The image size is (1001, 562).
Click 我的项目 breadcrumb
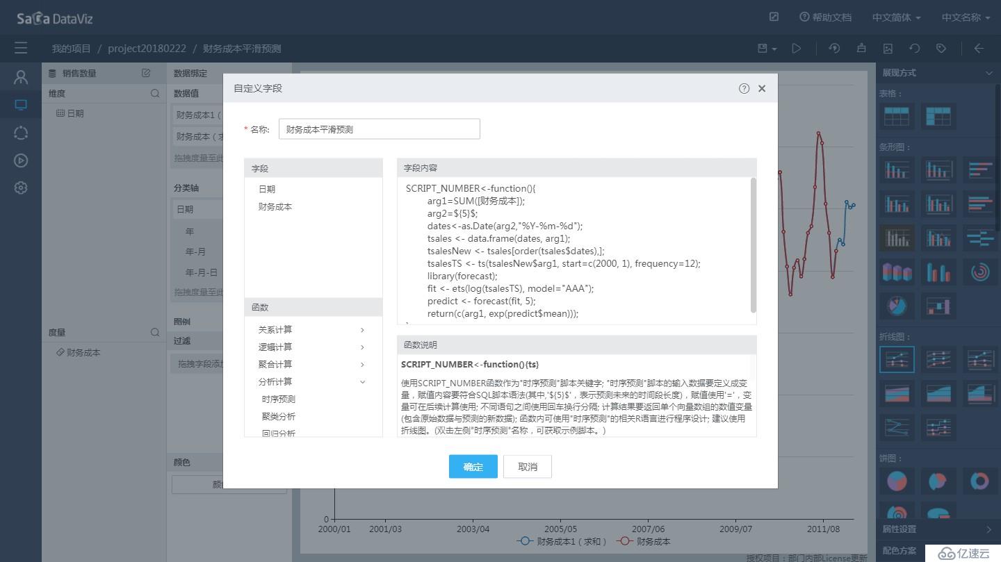[71, 48]
